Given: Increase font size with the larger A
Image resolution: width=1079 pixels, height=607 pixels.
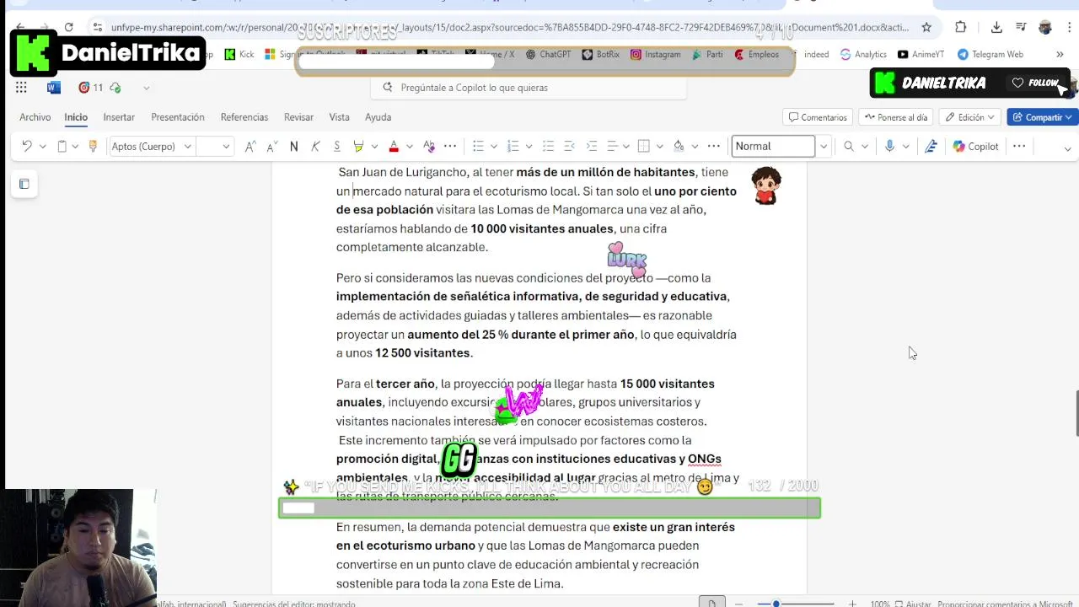Looking at the screenshot, I should 250,147.
